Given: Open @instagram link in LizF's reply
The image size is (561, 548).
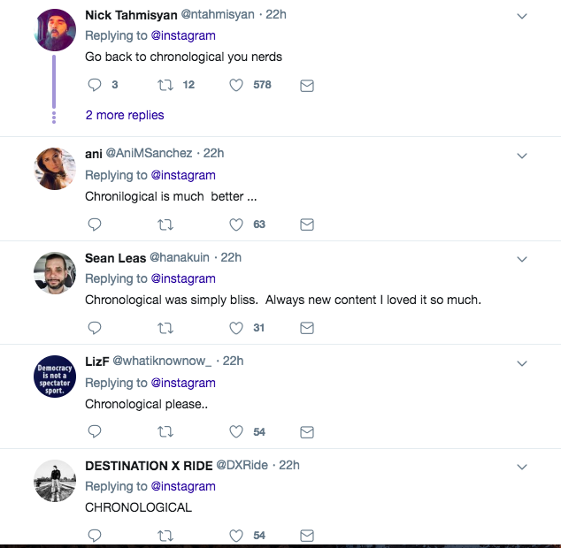Looking at the screenshot, I should click(183, 383).
